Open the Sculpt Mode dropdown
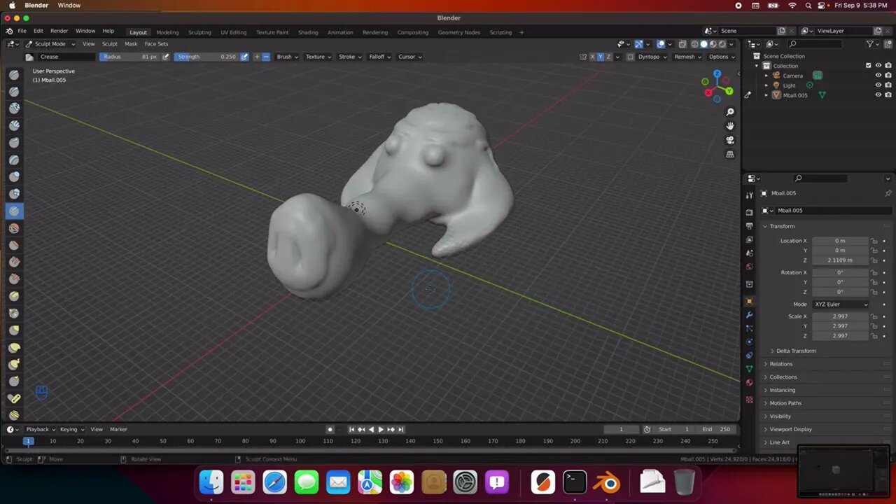Screen dimensions: 896x504 pyautogui.click(x=50, y=43)
